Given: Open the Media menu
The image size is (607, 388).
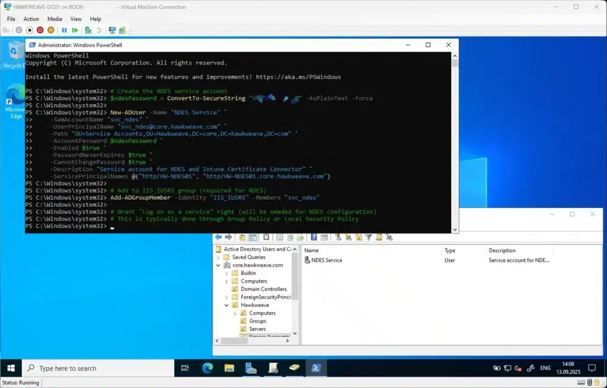Looking at the screenshot, I should tap(55, 19).
